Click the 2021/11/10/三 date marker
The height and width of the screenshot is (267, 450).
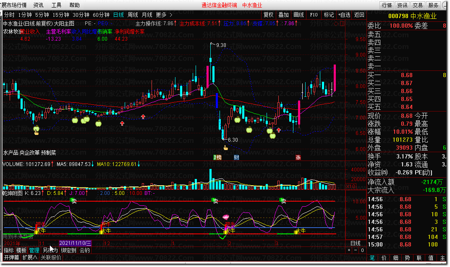click(x=75, y=243)
